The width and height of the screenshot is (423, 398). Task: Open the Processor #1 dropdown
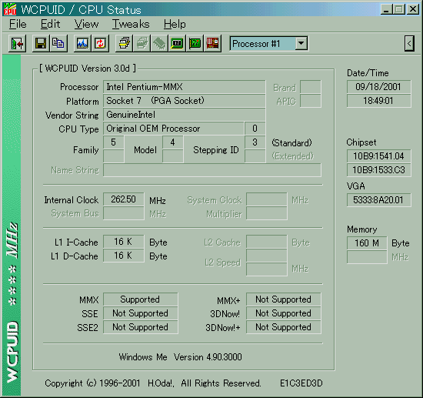coord(301,43)
